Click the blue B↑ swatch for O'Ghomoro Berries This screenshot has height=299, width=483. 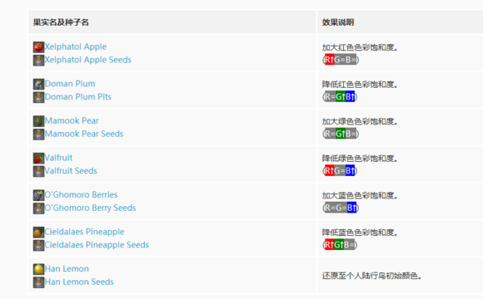pyautogui.click(x=351, y=208)
